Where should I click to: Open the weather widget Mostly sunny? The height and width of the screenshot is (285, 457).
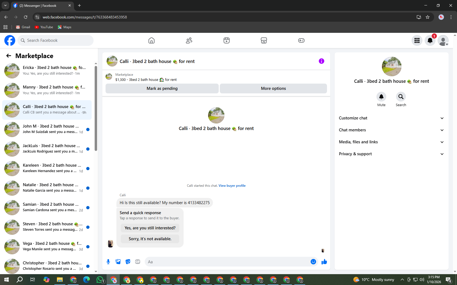pos(374,280)
